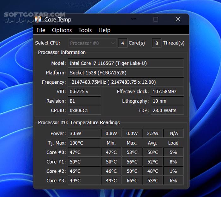The height and width of the screenshot is (197, 221).
Task: Select the Revision field showing B1
Action: pos(84,101)
